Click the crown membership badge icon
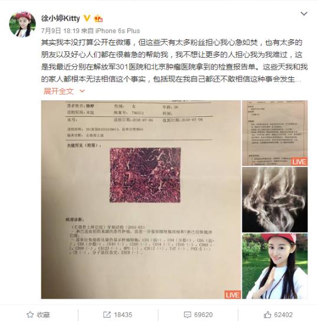 point(99,18)
